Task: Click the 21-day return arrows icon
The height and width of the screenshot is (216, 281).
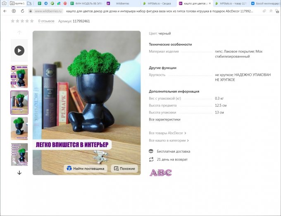Action: click(151, 159)
